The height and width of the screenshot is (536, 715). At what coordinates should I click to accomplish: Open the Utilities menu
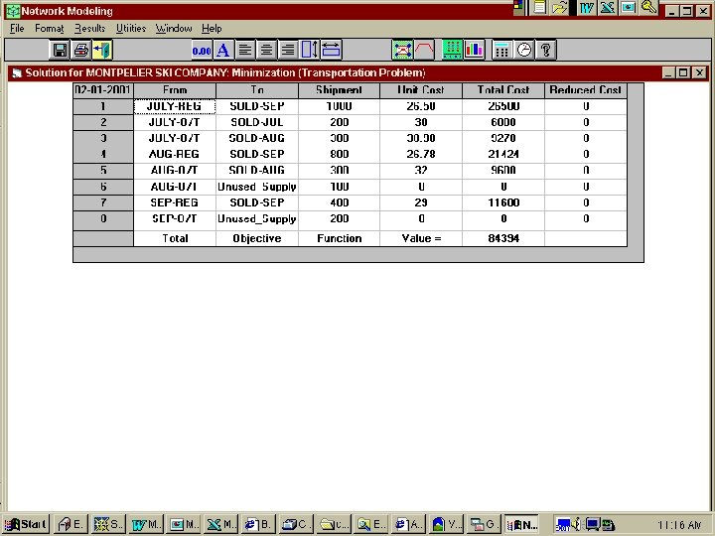[x=131, y=28]
